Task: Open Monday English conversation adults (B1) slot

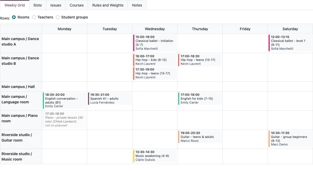Action: [65, 100]
